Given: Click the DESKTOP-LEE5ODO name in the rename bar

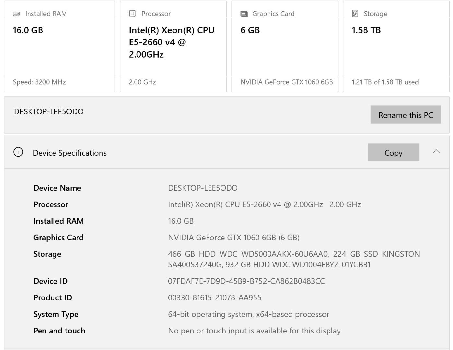Looking at the screenshot, I should coord(49,112).
